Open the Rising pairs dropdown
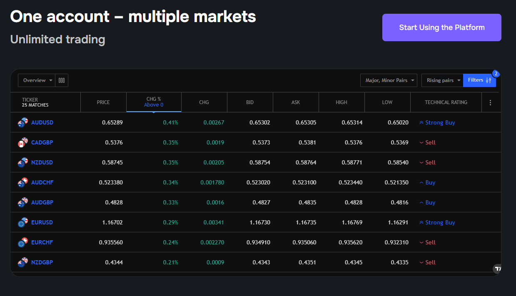This screenshot has width=516, height=296. click(x=442, y=80)
